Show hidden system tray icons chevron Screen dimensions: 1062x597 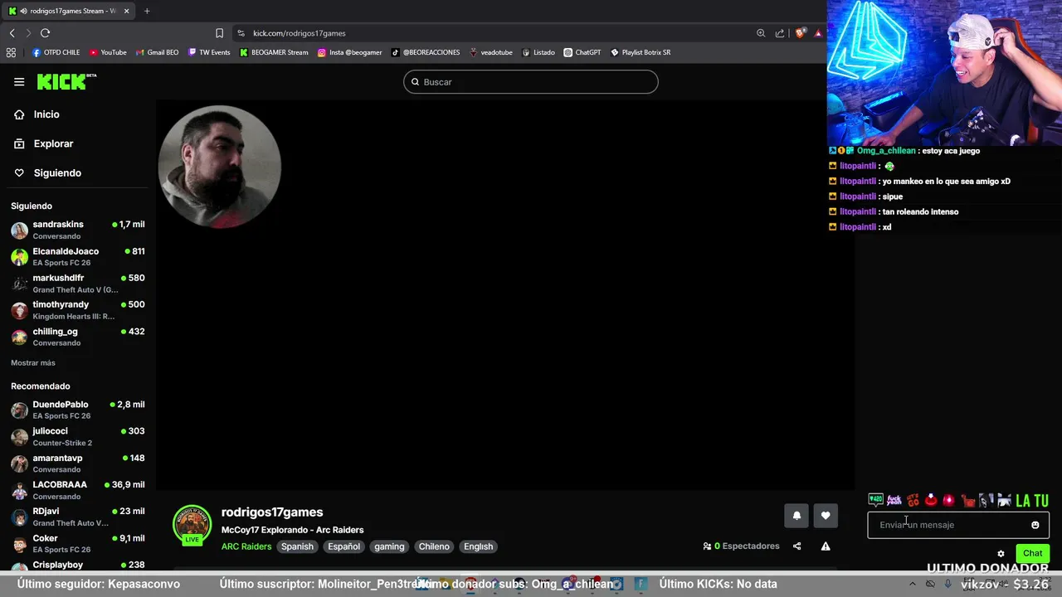coord(913,584)
